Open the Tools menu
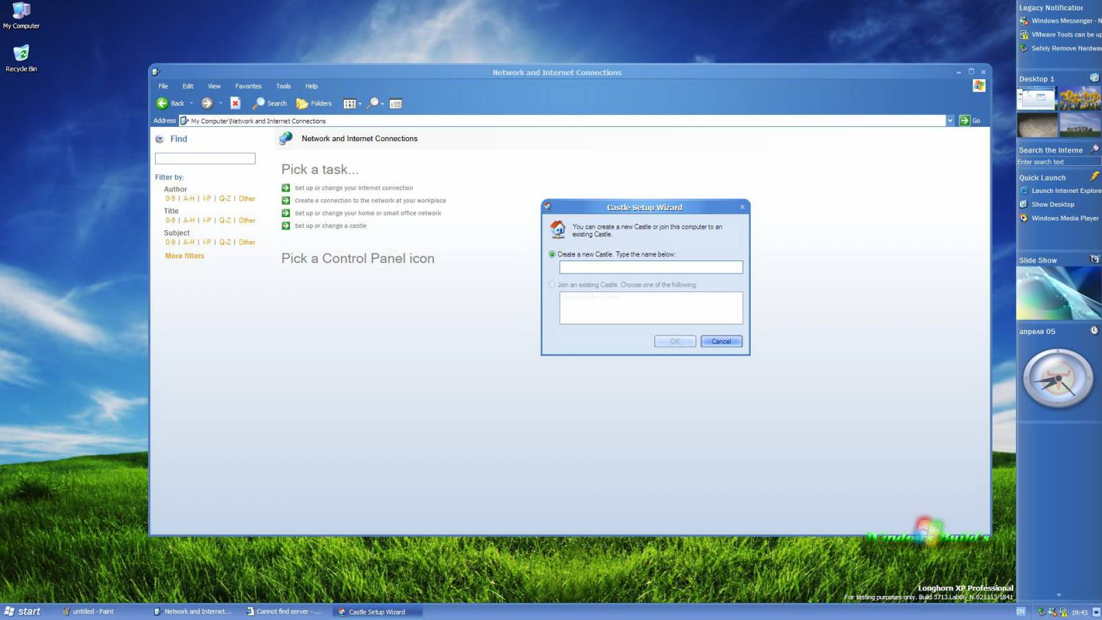The height and width of the screenshot is (620, 1102). pos(284,86)
